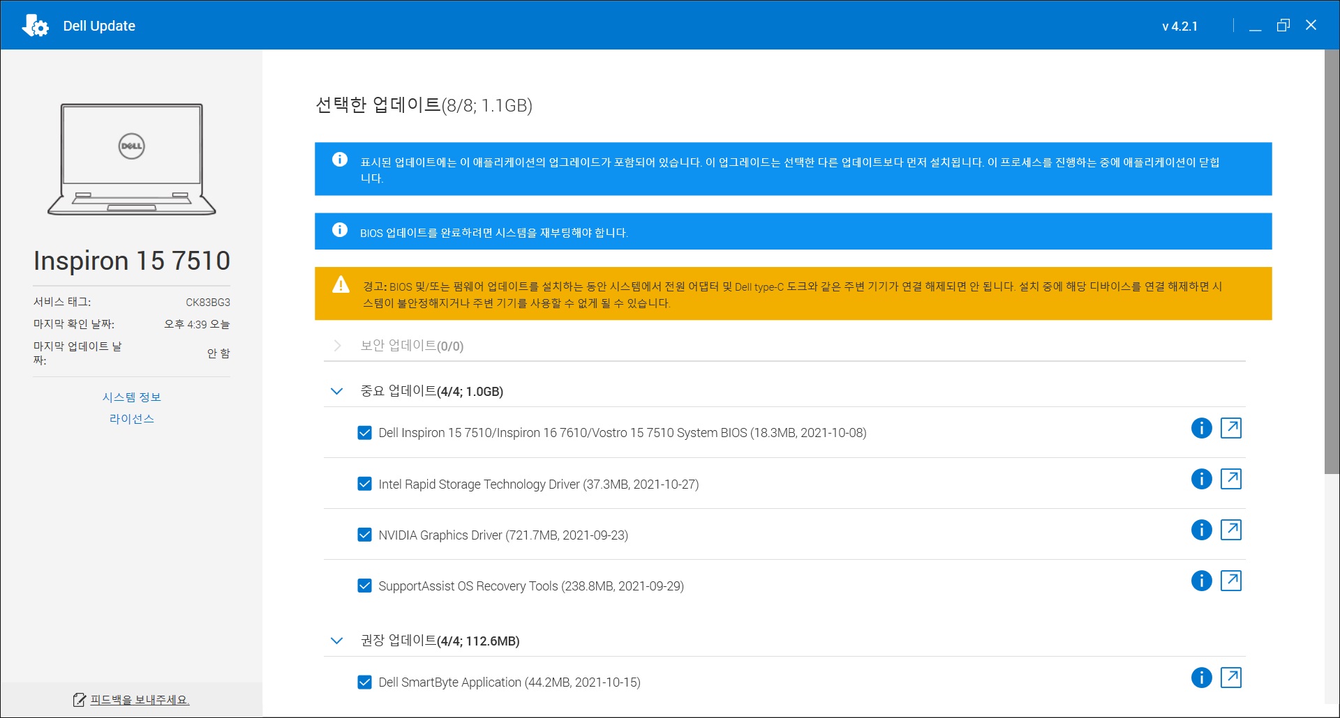Collapse the 권장 업데이트 section
1340x718 pixels.
336,641
